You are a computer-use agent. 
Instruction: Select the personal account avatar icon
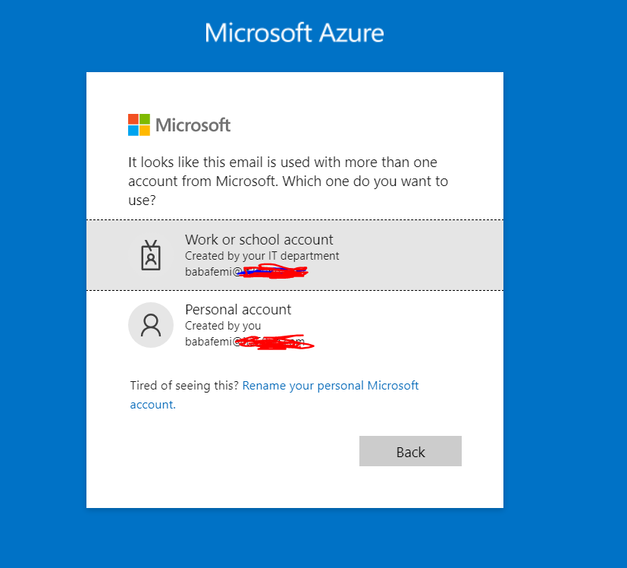tap(151, 325)
